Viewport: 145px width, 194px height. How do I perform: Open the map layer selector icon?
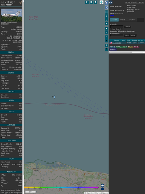101,2
